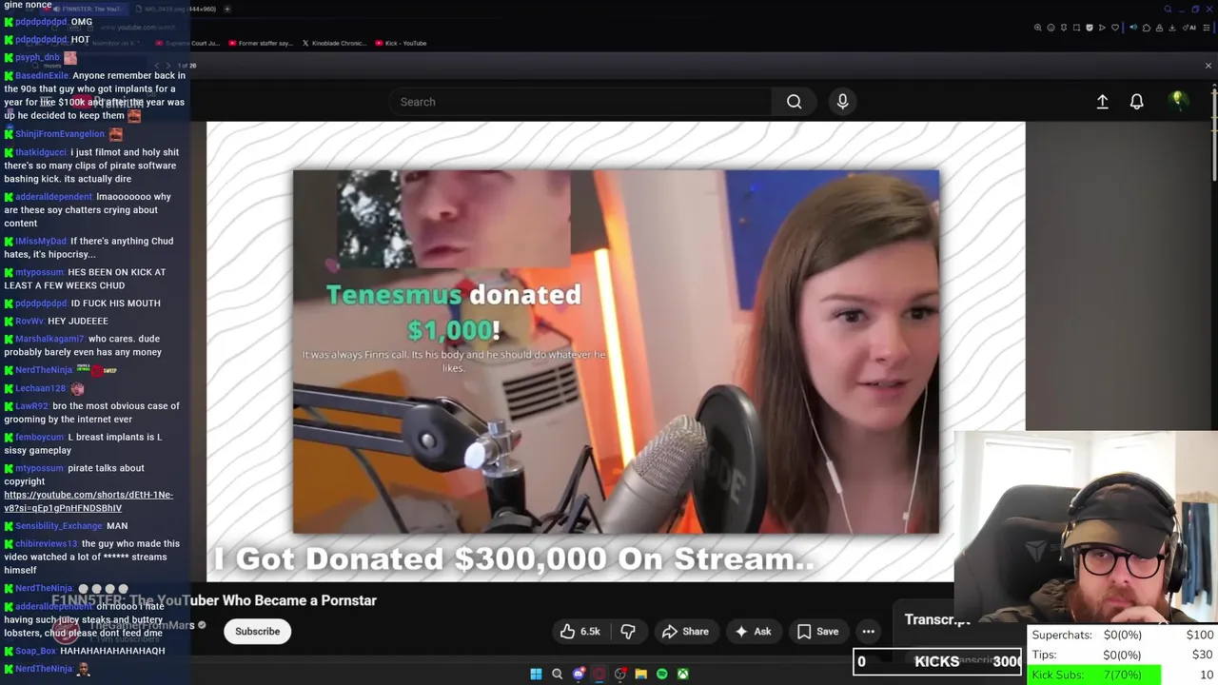This screenshot has height=685, width=1218.
Task: Click the KICKS goal bar overlay
Action: pyautogui.click(x=937, y=661)
